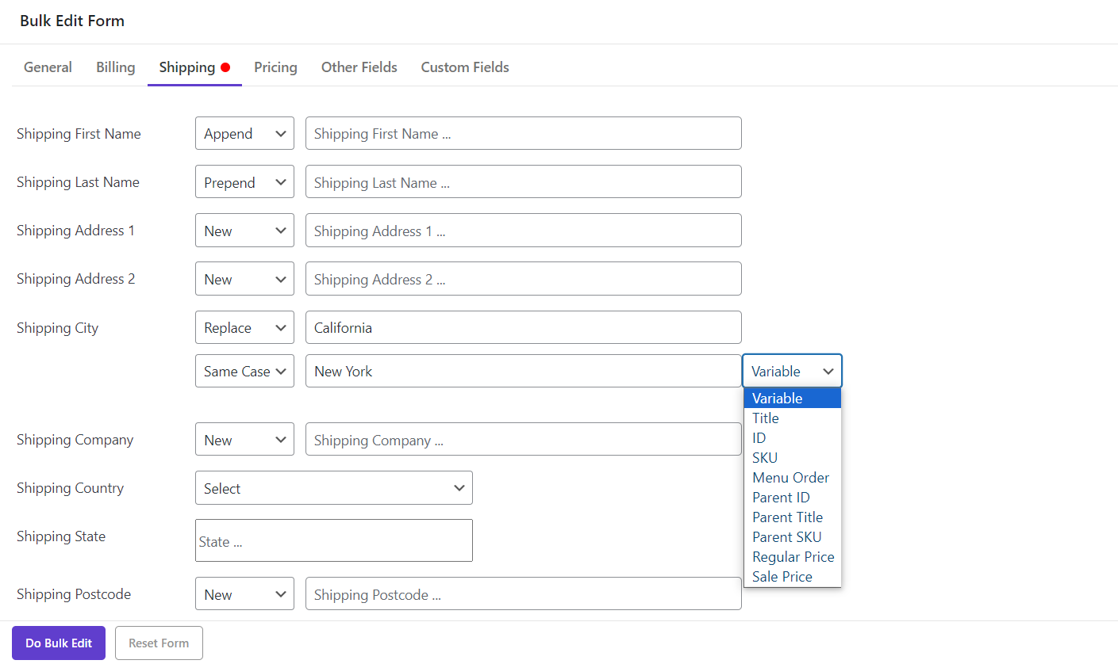Open the Shipping First Name Append dropdown
This screenshot has width=1118, height=664.
tap(244, 134)
